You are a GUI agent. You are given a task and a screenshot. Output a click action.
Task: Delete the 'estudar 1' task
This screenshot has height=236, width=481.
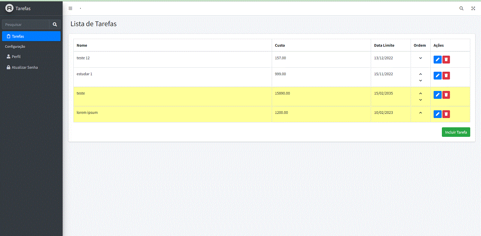click(446, 76)
